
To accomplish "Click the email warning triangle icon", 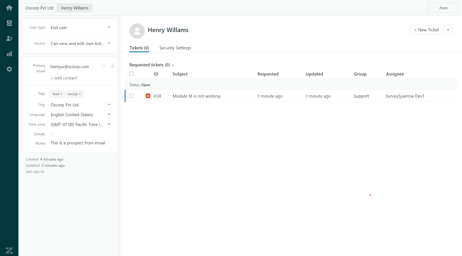I will [x=113, y=66].
